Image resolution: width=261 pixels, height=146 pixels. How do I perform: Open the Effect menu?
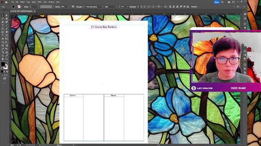coord(40,2)
